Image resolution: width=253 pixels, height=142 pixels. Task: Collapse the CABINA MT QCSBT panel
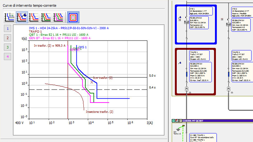pos(174,121)
